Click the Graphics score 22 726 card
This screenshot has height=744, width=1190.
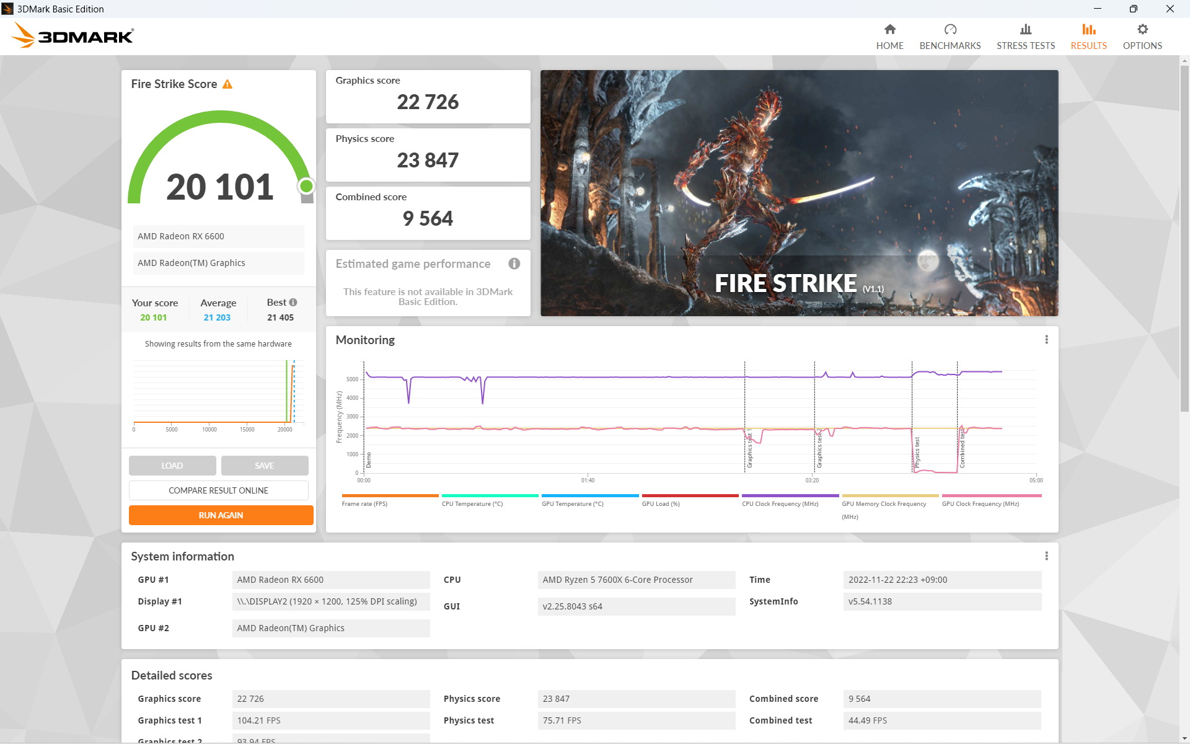(428, 96)
